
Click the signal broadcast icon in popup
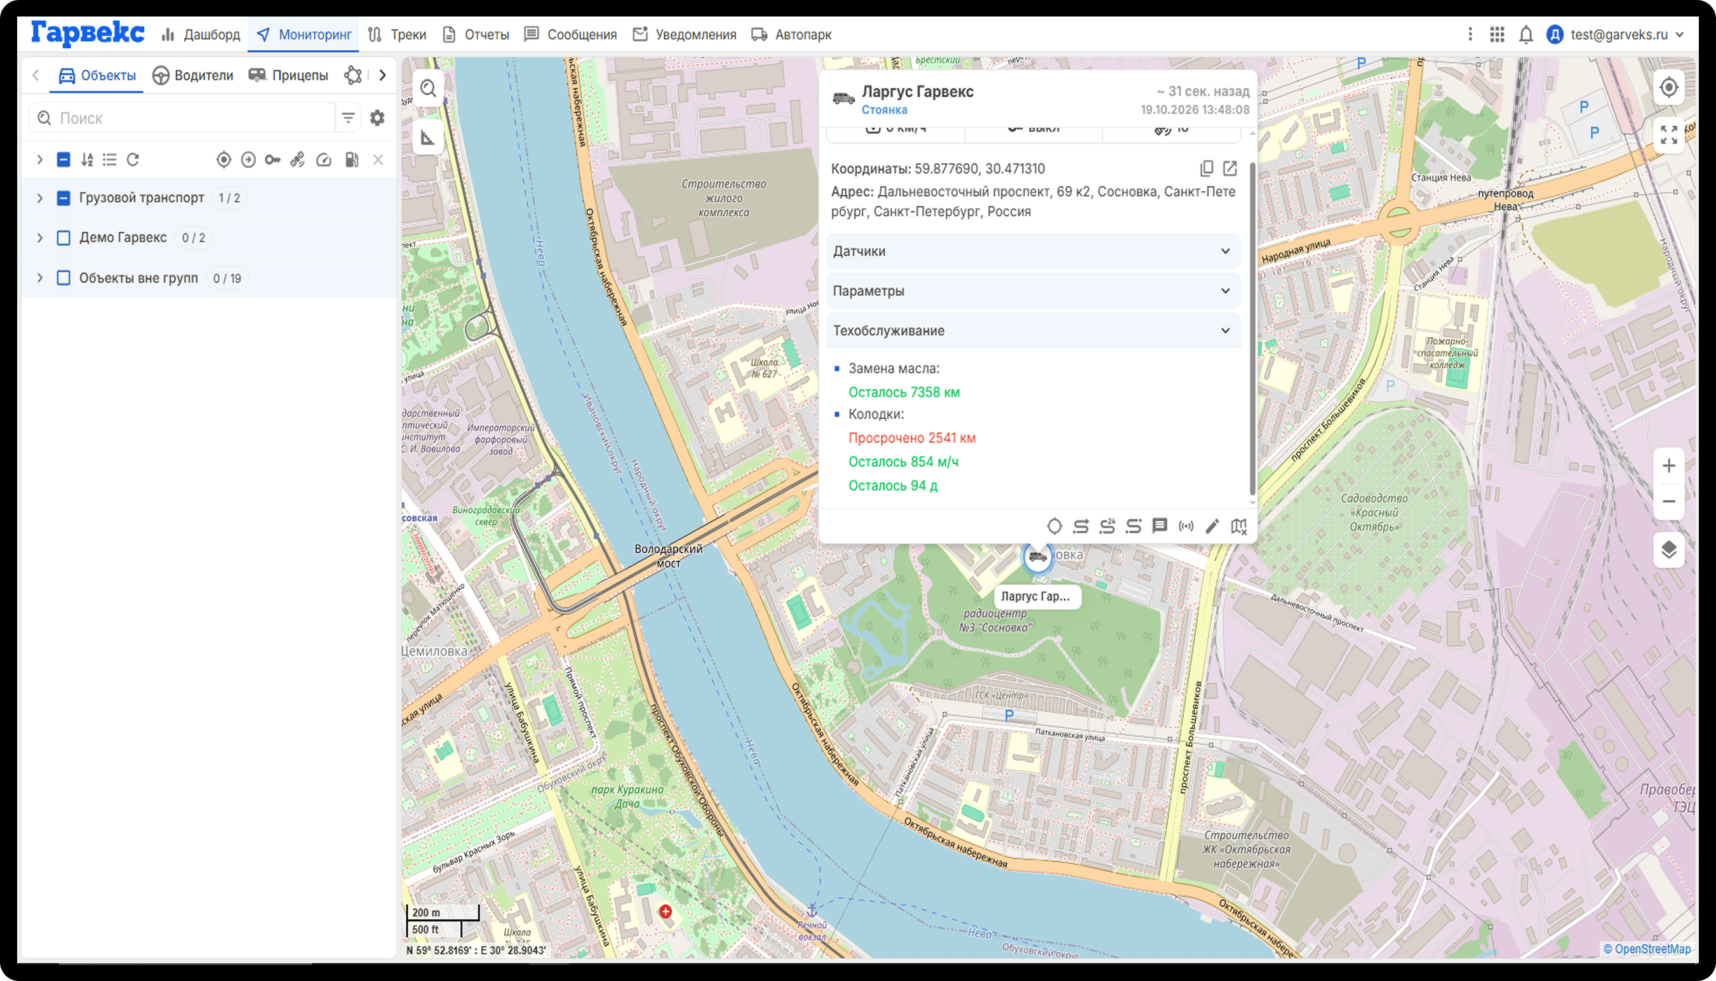click(1186, 526)
